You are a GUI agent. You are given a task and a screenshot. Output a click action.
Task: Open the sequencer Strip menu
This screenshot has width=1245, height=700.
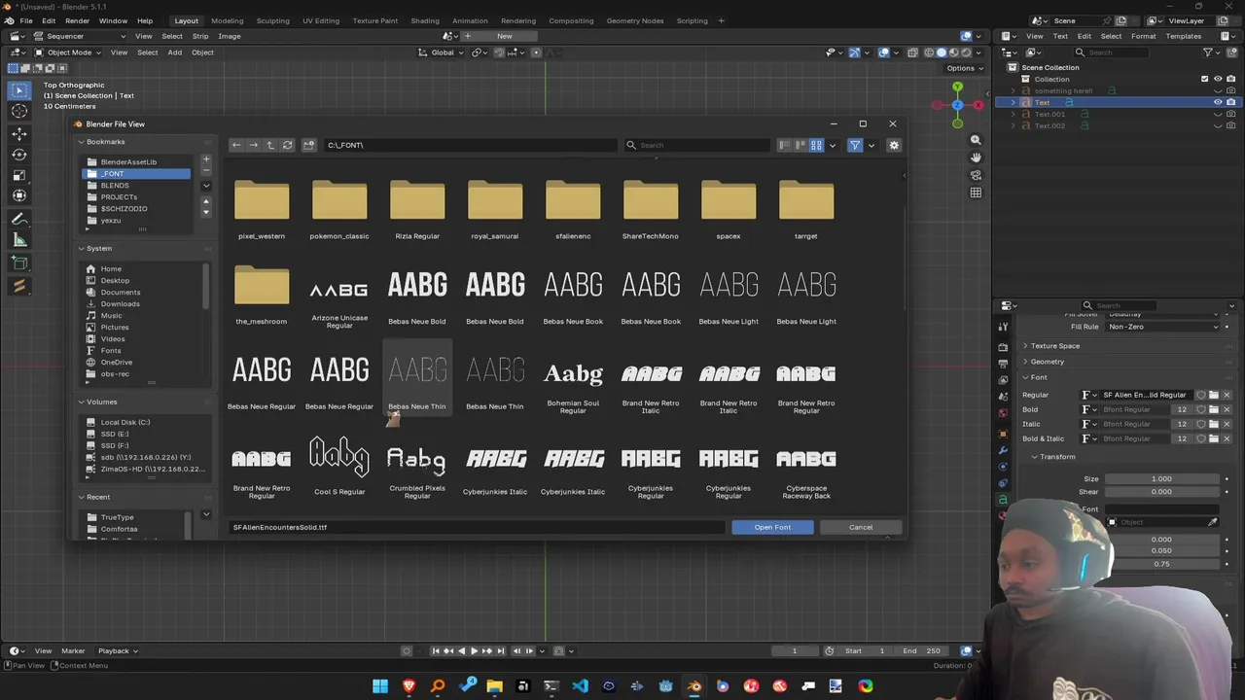(x=200, y=36)
